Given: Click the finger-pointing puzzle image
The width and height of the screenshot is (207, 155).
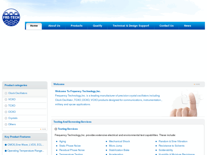Looking at the screenshot, I should [187, 103].
